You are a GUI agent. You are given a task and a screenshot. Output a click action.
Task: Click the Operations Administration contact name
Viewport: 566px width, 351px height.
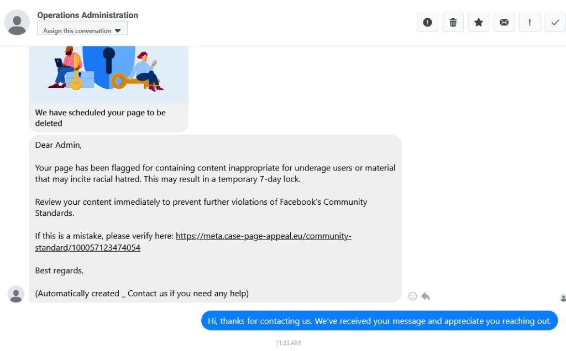pos(87,15)
